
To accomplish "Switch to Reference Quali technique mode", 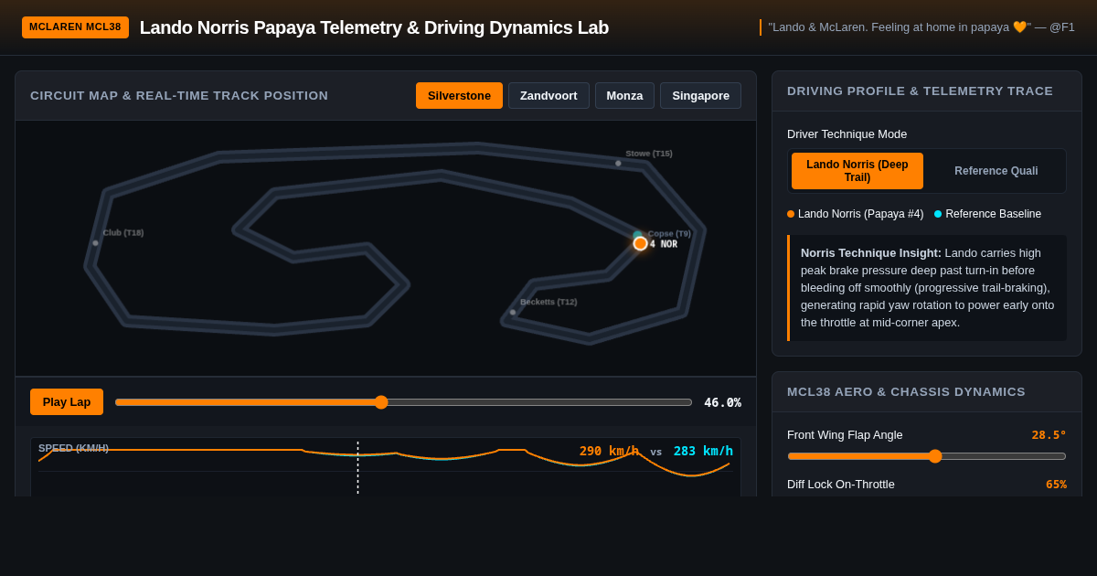I will 996,171.
